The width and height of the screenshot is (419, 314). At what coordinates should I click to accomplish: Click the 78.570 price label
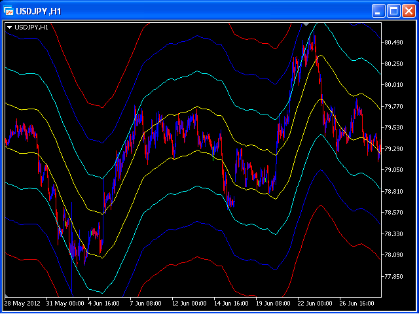[394, 213]
